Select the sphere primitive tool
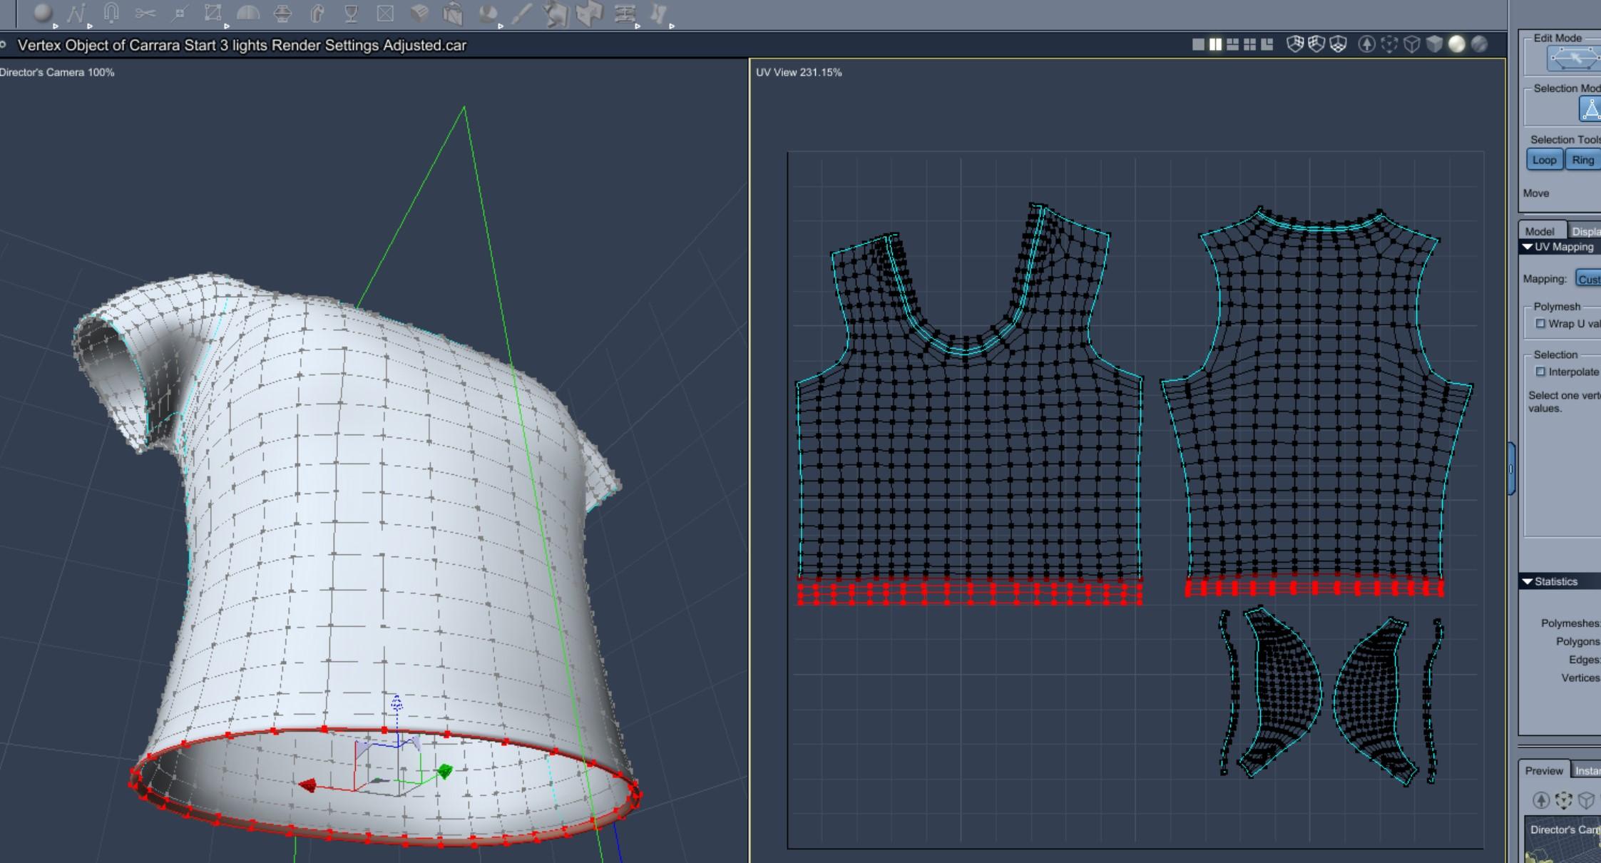Viewport: 1601px width, 863px height. 43,13
